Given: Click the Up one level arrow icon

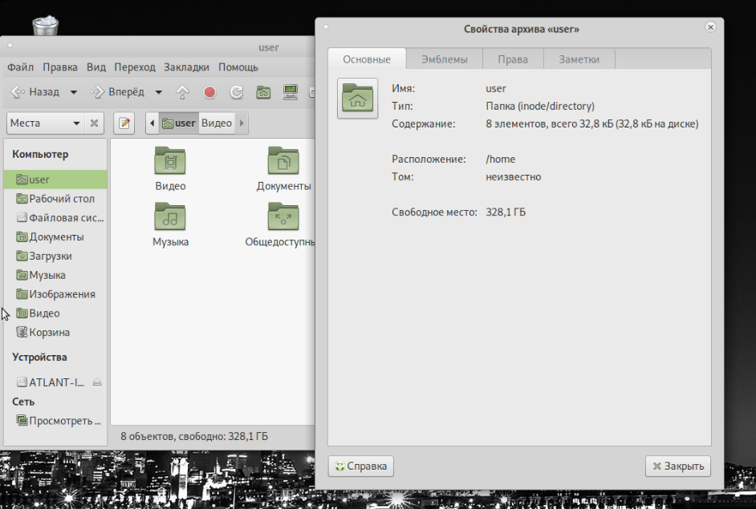Looking at the screenshot, I should [x=182, y=92].
